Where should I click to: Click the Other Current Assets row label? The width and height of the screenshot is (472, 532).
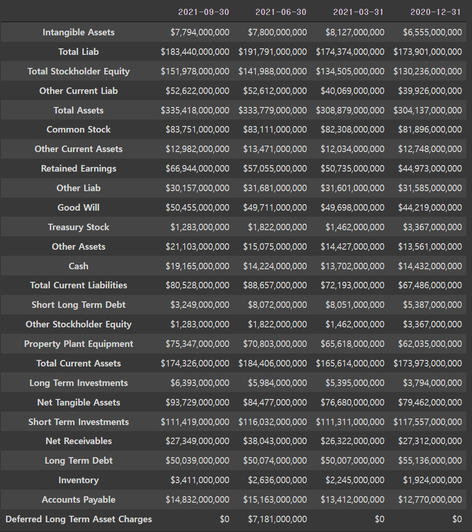point(79,149)
